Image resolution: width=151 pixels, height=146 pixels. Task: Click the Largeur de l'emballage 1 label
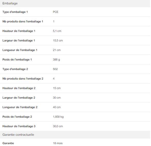[19, 40]
